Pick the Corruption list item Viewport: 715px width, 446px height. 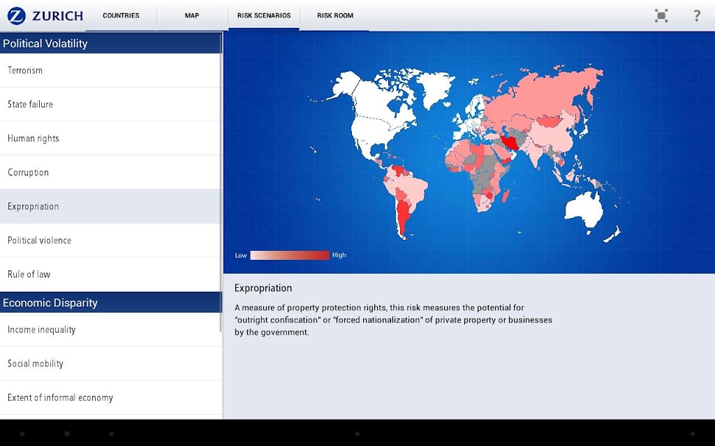click(x=110, y=173)
